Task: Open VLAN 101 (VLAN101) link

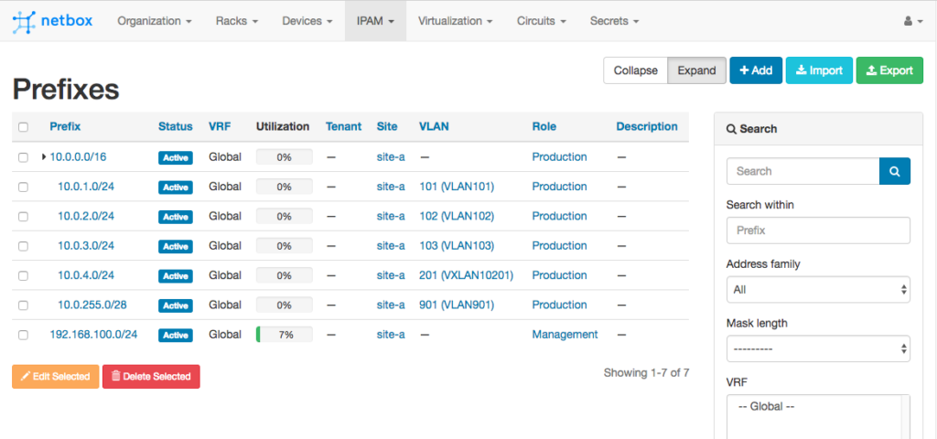Action: (458, 187)
